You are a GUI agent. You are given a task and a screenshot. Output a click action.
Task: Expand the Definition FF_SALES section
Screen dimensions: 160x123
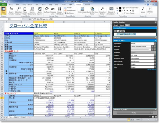pyautogui.click(x=156, y=110)
